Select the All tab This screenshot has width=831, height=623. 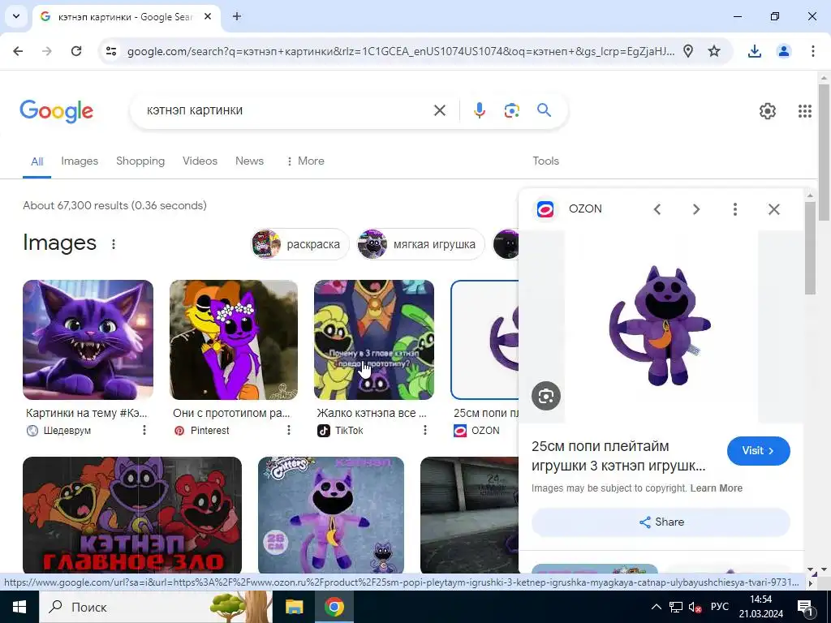37,161
